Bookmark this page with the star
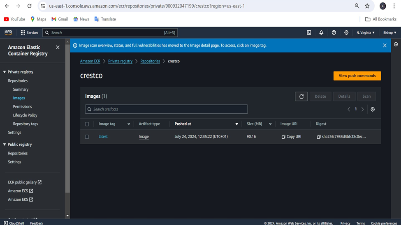Image resolution: width=401 pixels, height=225 pixels. 367,6
